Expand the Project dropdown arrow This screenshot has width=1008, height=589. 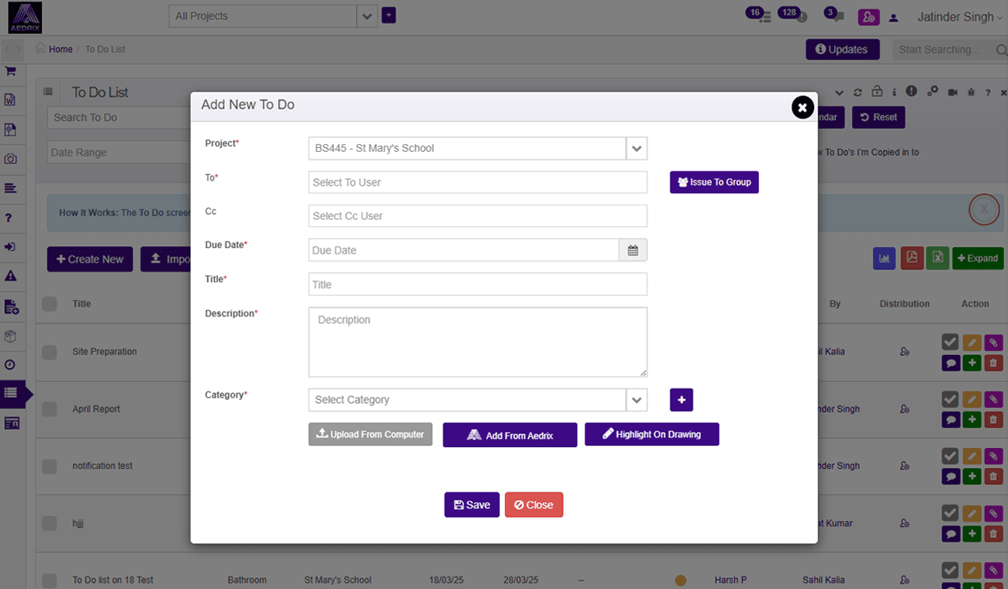coord(637,148)
